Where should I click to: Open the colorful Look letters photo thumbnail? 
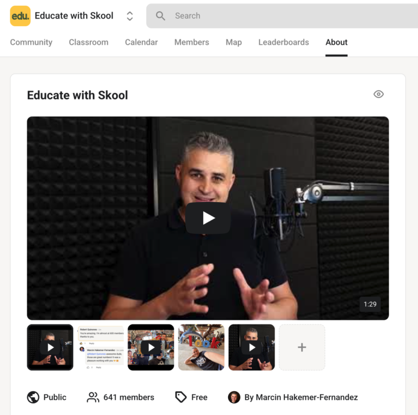click(201, 347)
